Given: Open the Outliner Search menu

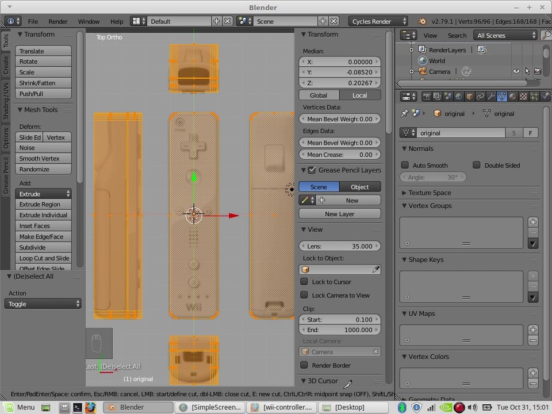Looking at the screenshot, I should 457,36.
